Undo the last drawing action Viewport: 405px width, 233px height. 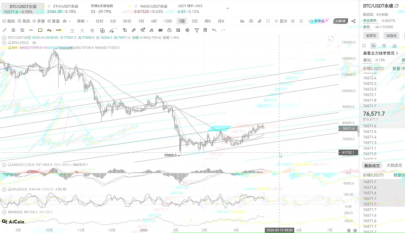pyautogui.click(x=214, y=30)
